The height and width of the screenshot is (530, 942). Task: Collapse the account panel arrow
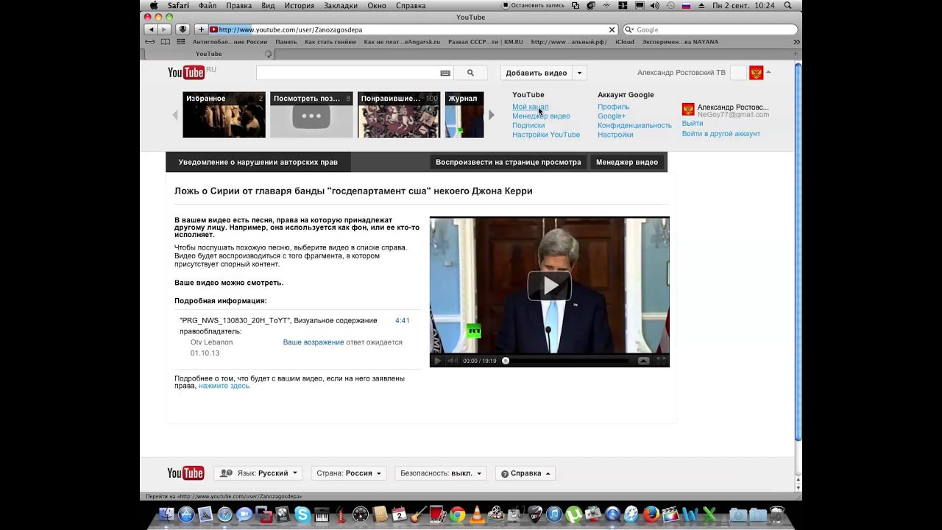coord(768,72)
